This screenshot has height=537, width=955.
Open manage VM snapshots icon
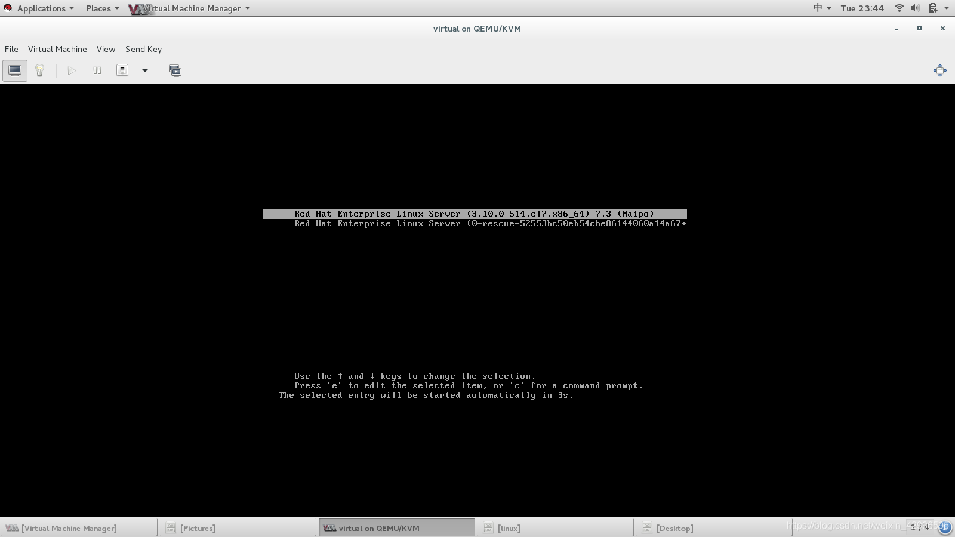click(x=175, y=70)
